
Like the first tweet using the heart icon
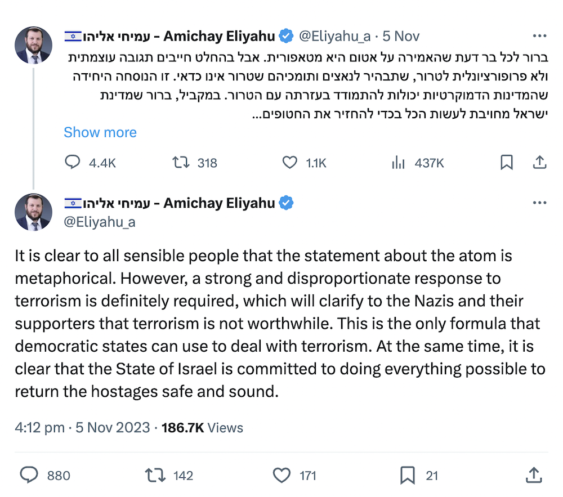(x=289, y=162)
